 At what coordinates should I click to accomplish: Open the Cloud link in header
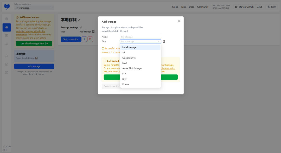tap(175, 7)
